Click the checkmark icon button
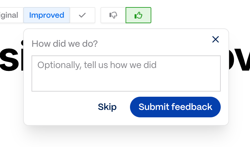250x147 pixels. point(82,15)
